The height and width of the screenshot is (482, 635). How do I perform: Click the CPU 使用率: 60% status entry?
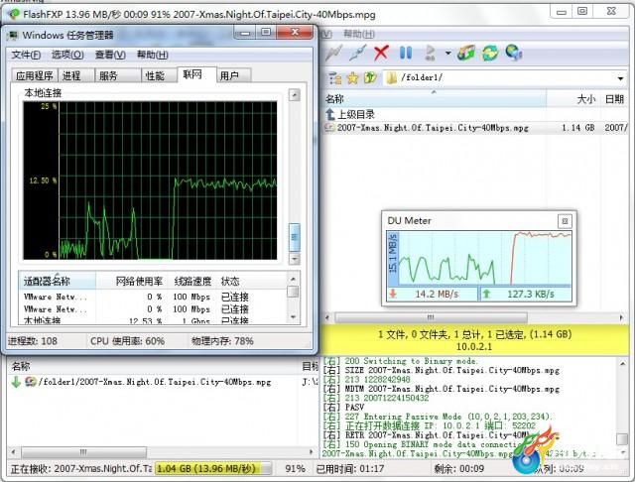click(127, 341)
